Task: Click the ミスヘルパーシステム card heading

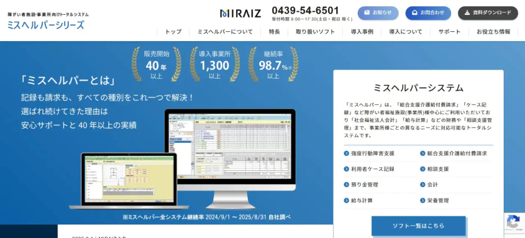Action: (418, 88)
